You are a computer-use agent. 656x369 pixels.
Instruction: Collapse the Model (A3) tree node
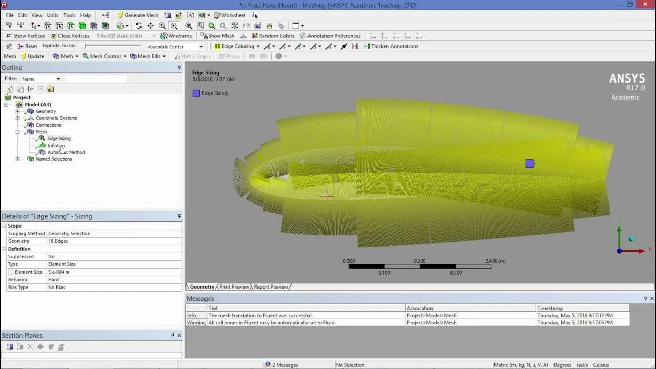(x=7, y=104)
